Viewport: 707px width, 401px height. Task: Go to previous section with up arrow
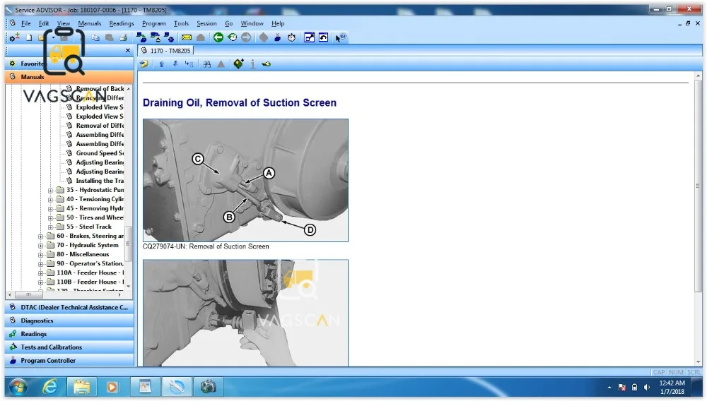click(x=161, y=64)
